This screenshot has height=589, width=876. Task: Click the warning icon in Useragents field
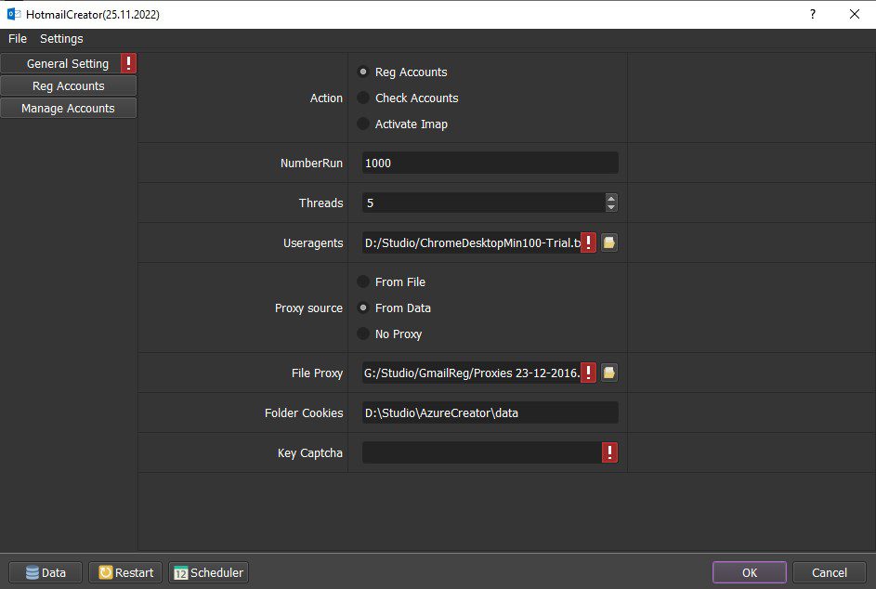coord(588,242)
